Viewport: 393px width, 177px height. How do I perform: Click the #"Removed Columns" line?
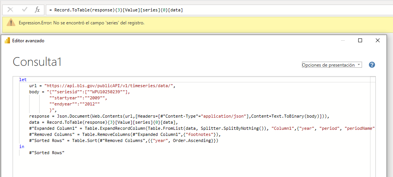tap(125, 135)
